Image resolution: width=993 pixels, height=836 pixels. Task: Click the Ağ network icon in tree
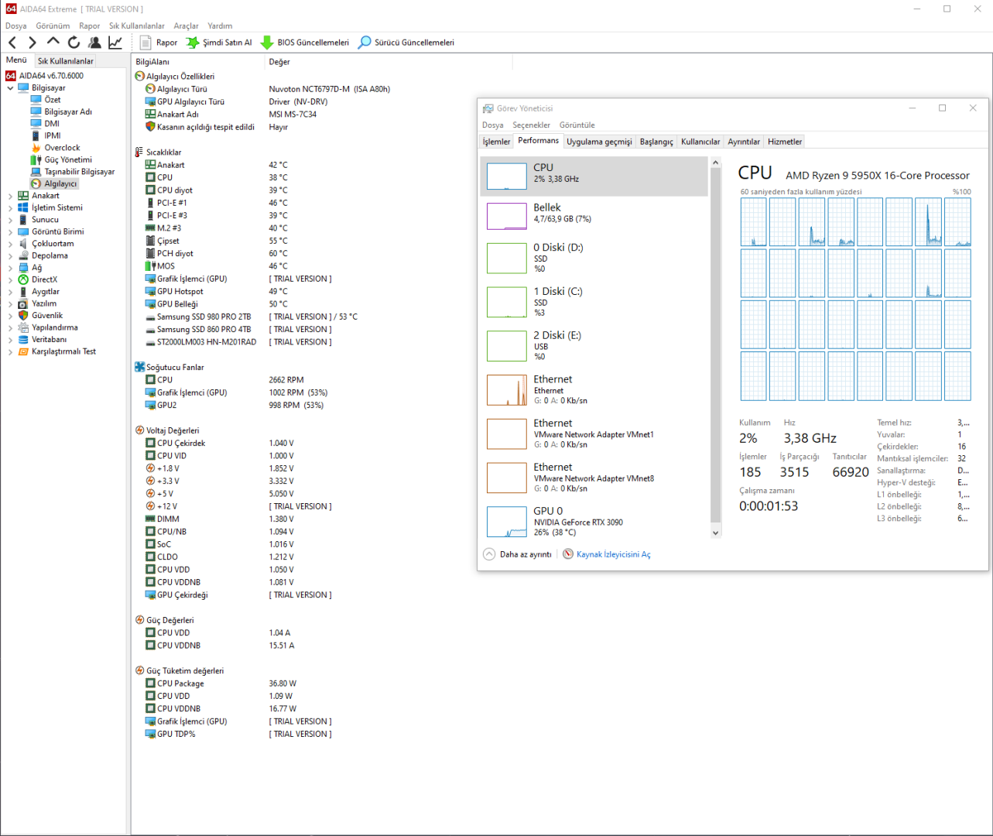[x=23, y=268]
